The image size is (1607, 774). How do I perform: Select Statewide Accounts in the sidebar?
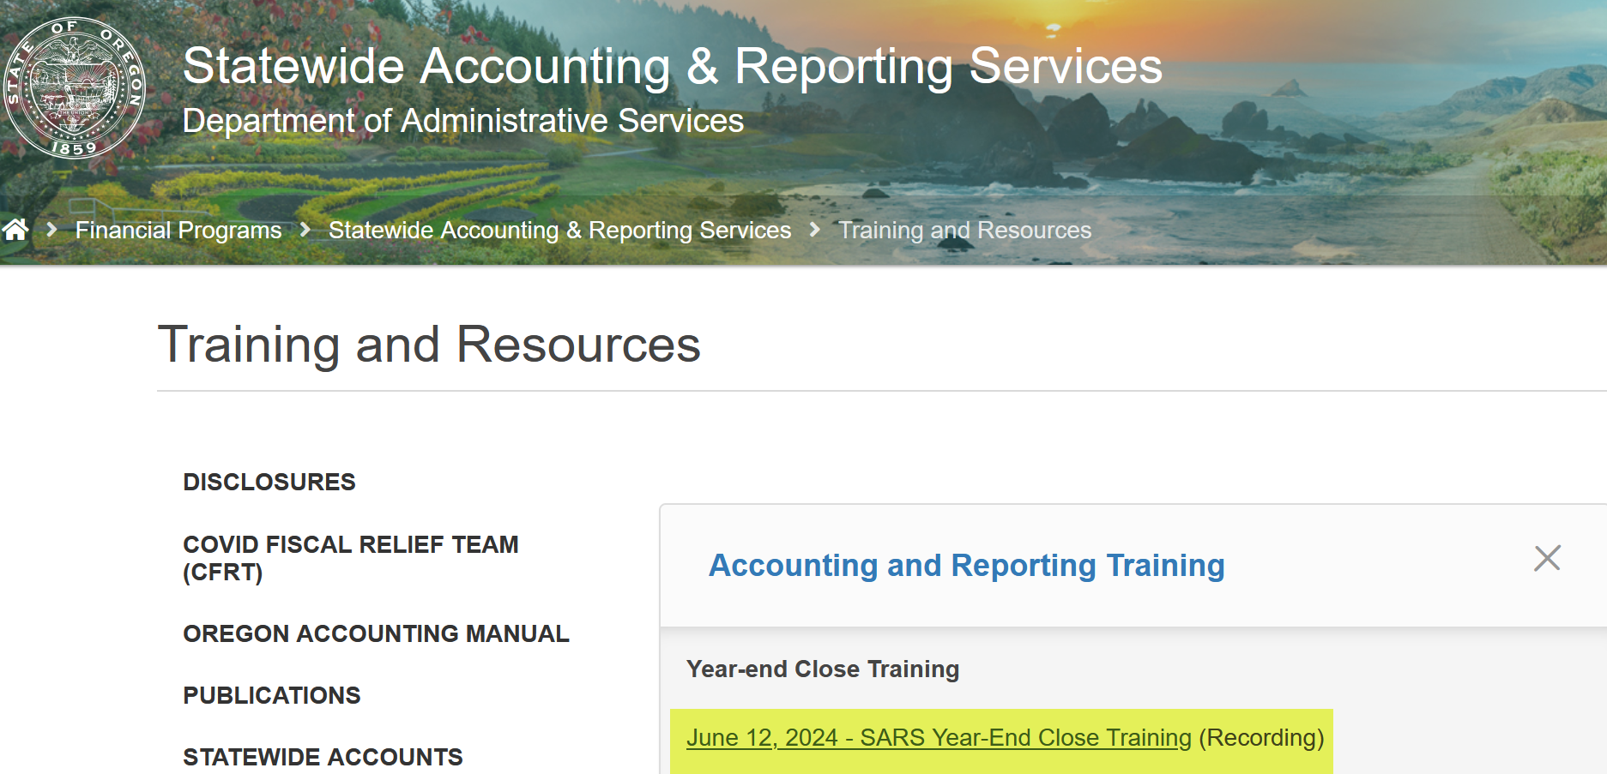click(x=323, y=757)
